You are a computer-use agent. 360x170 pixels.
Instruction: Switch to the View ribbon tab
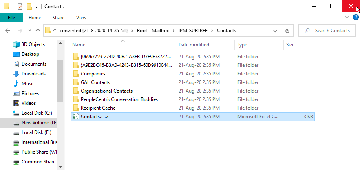[x=81, y=18]
